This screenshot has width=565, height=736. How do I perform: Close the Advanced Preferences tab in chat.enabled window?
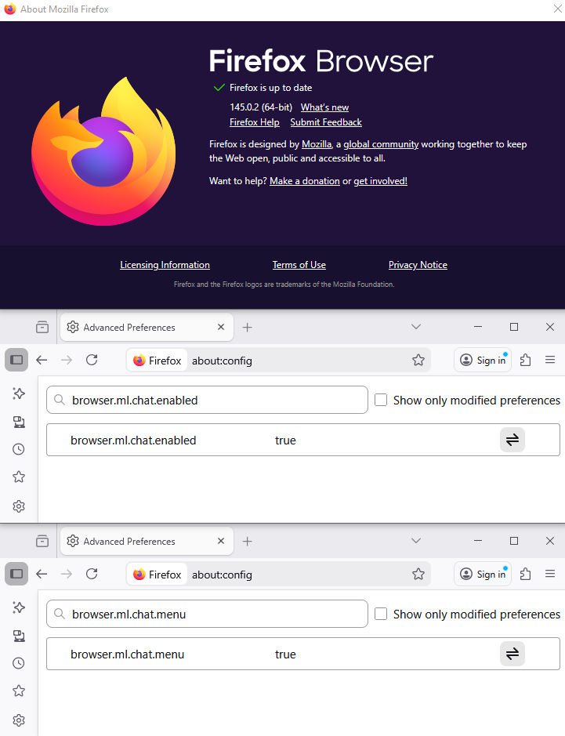[x=221, y=327]
